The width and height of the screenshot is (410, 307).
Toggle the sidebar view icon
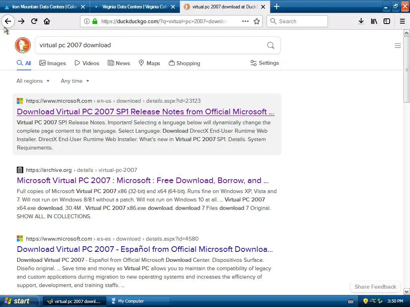[x=387, y=21]
